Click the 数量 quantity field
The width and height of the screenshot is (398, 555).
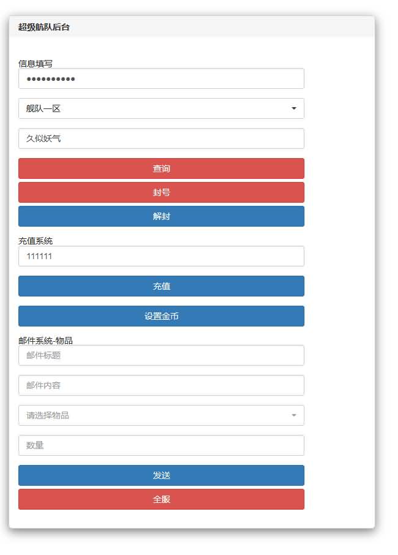tap(161, 445)
